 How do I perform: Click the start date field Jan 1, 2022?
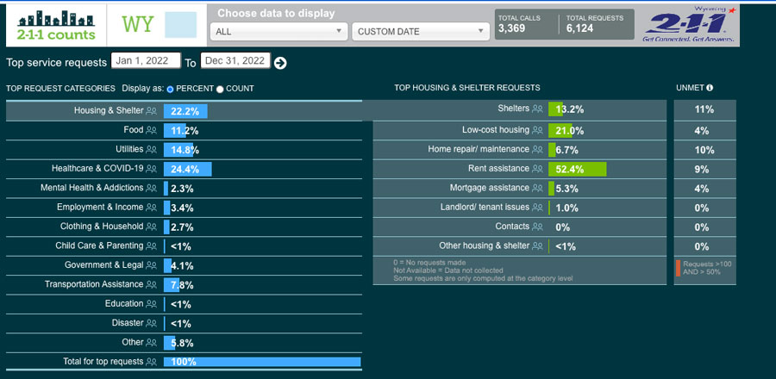tap(146, 61)
